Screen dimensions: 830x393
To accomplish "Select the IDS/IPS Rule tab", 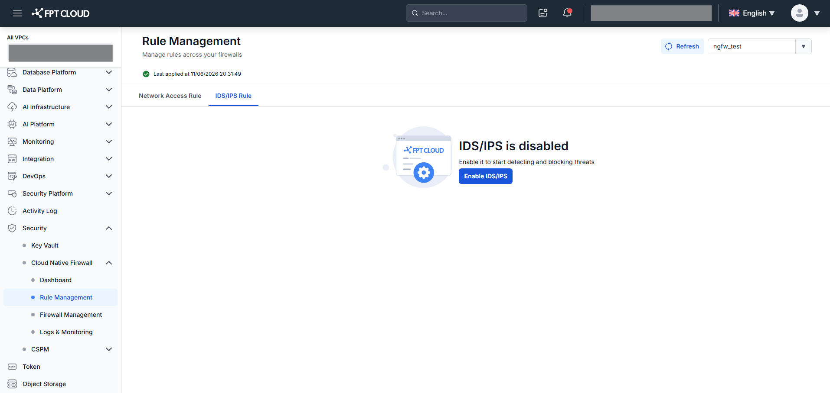I will click(x=233, y=96).
